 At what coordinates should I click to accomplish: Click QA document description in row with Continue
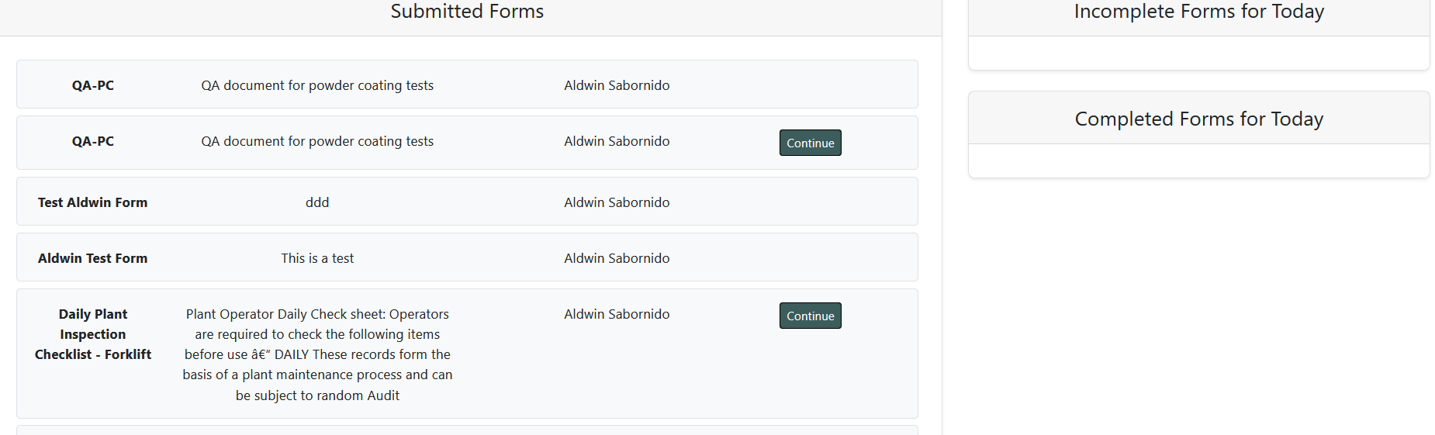coord(317,141)
